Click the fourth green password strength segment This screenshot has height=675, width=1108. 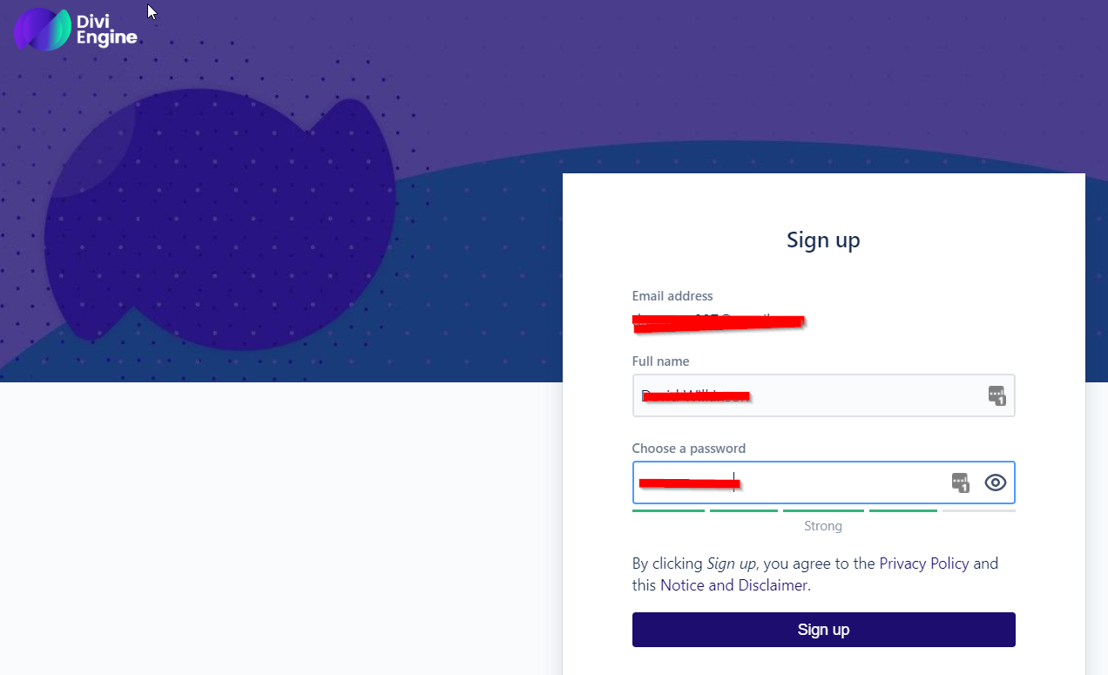click(x=902, y=510)
